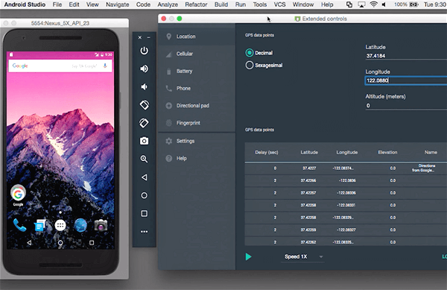Open the Speed 1X dropdown
This screenshot has width=447, height=290.
click(x=302, y=256)
